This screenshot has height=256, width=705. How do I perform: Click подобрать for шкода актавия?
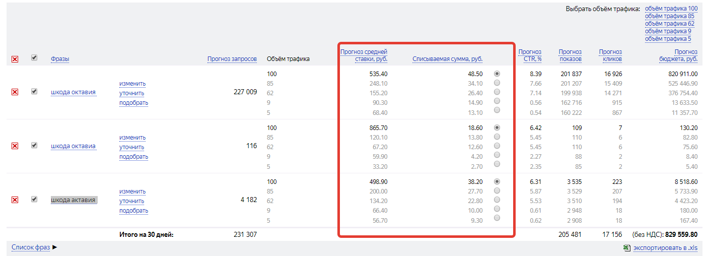click(x=133, y=210)
